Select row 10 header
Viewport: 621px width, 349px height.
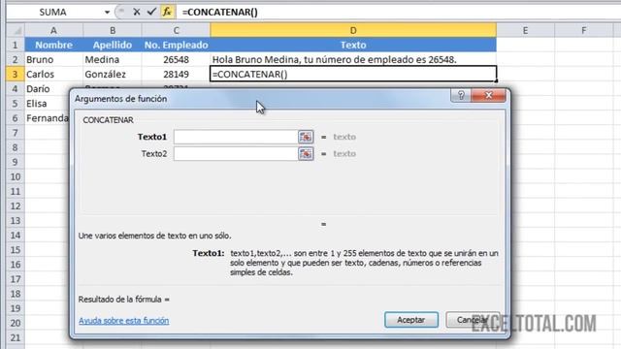[16, 176]
